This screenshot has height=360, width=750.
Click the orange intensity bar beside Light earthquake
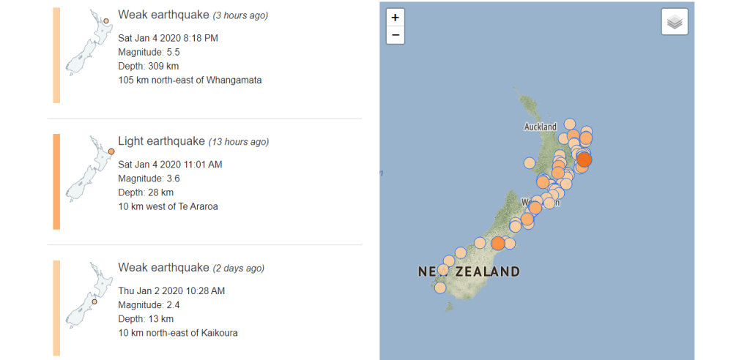click(x=56, y=181)
